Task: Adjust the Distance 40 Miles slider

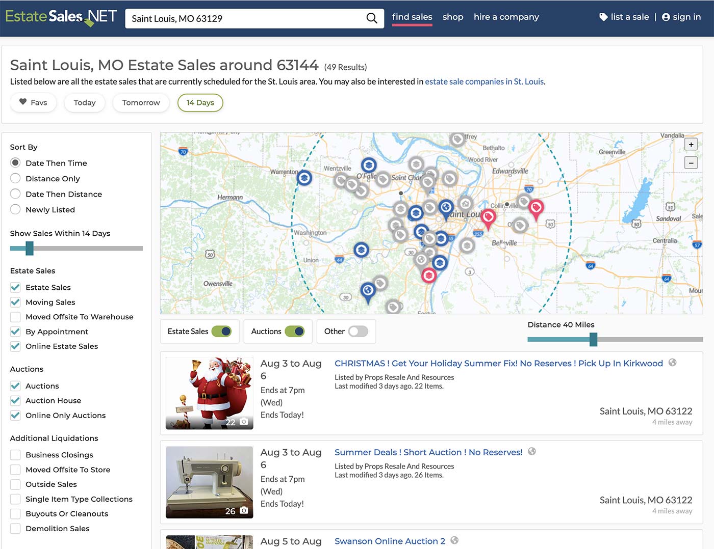Action: 593,339
